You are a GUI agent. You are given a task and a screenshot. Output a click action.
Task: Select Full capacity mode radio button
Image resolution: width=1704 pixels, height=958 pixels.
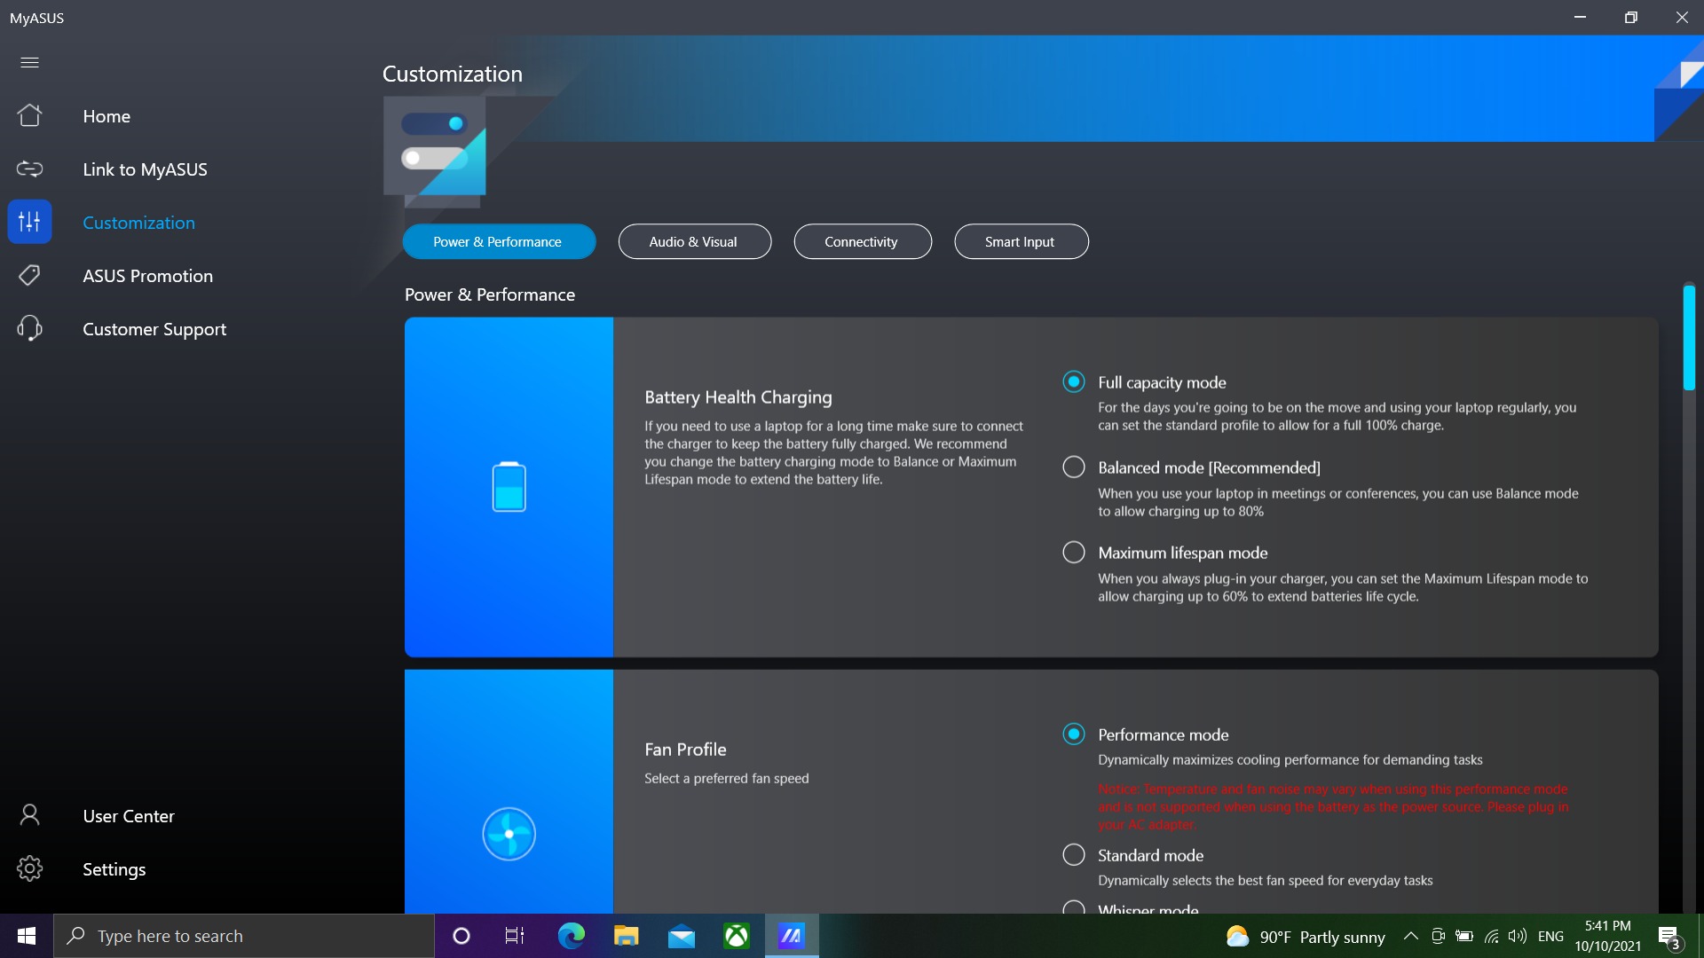pos(1074,381)
